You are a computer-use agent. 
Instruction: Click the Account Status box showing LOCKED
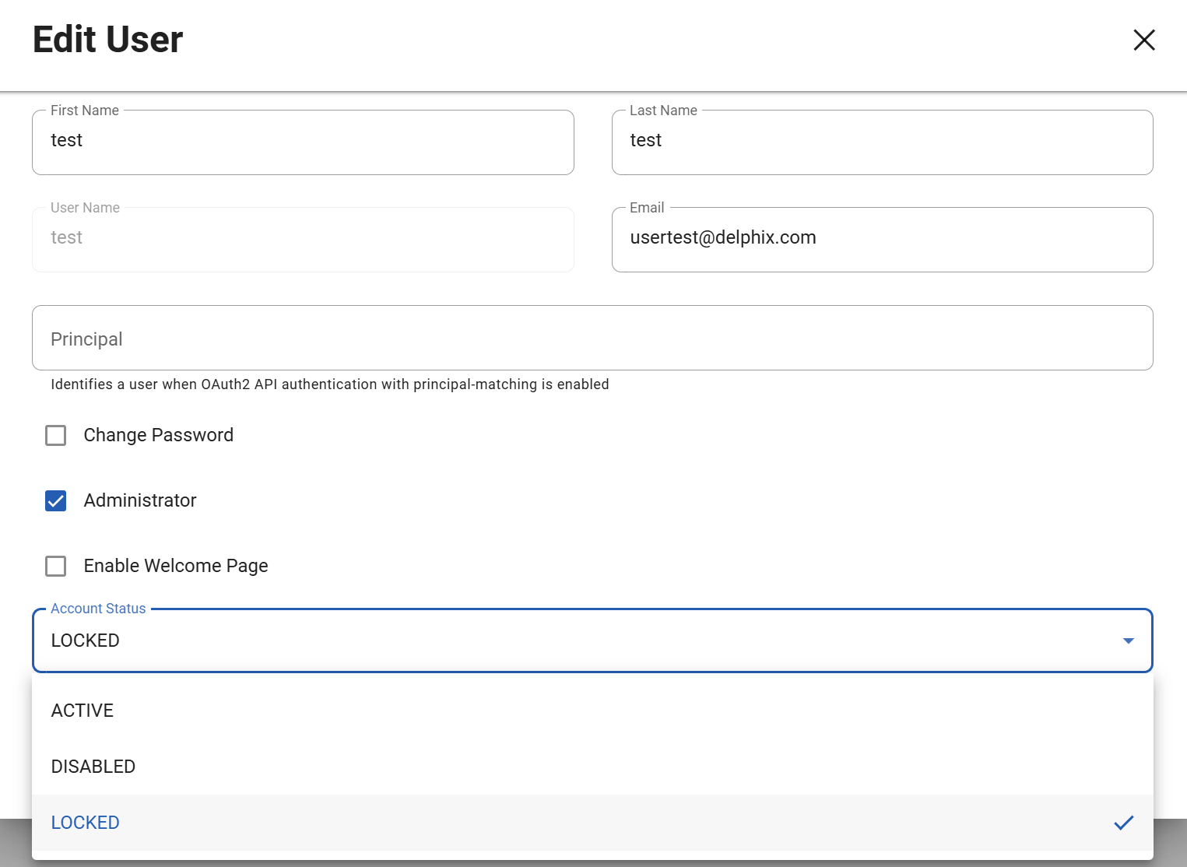coord(576,641)
